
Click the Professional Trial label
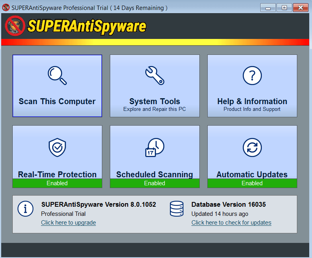point(63,214)
